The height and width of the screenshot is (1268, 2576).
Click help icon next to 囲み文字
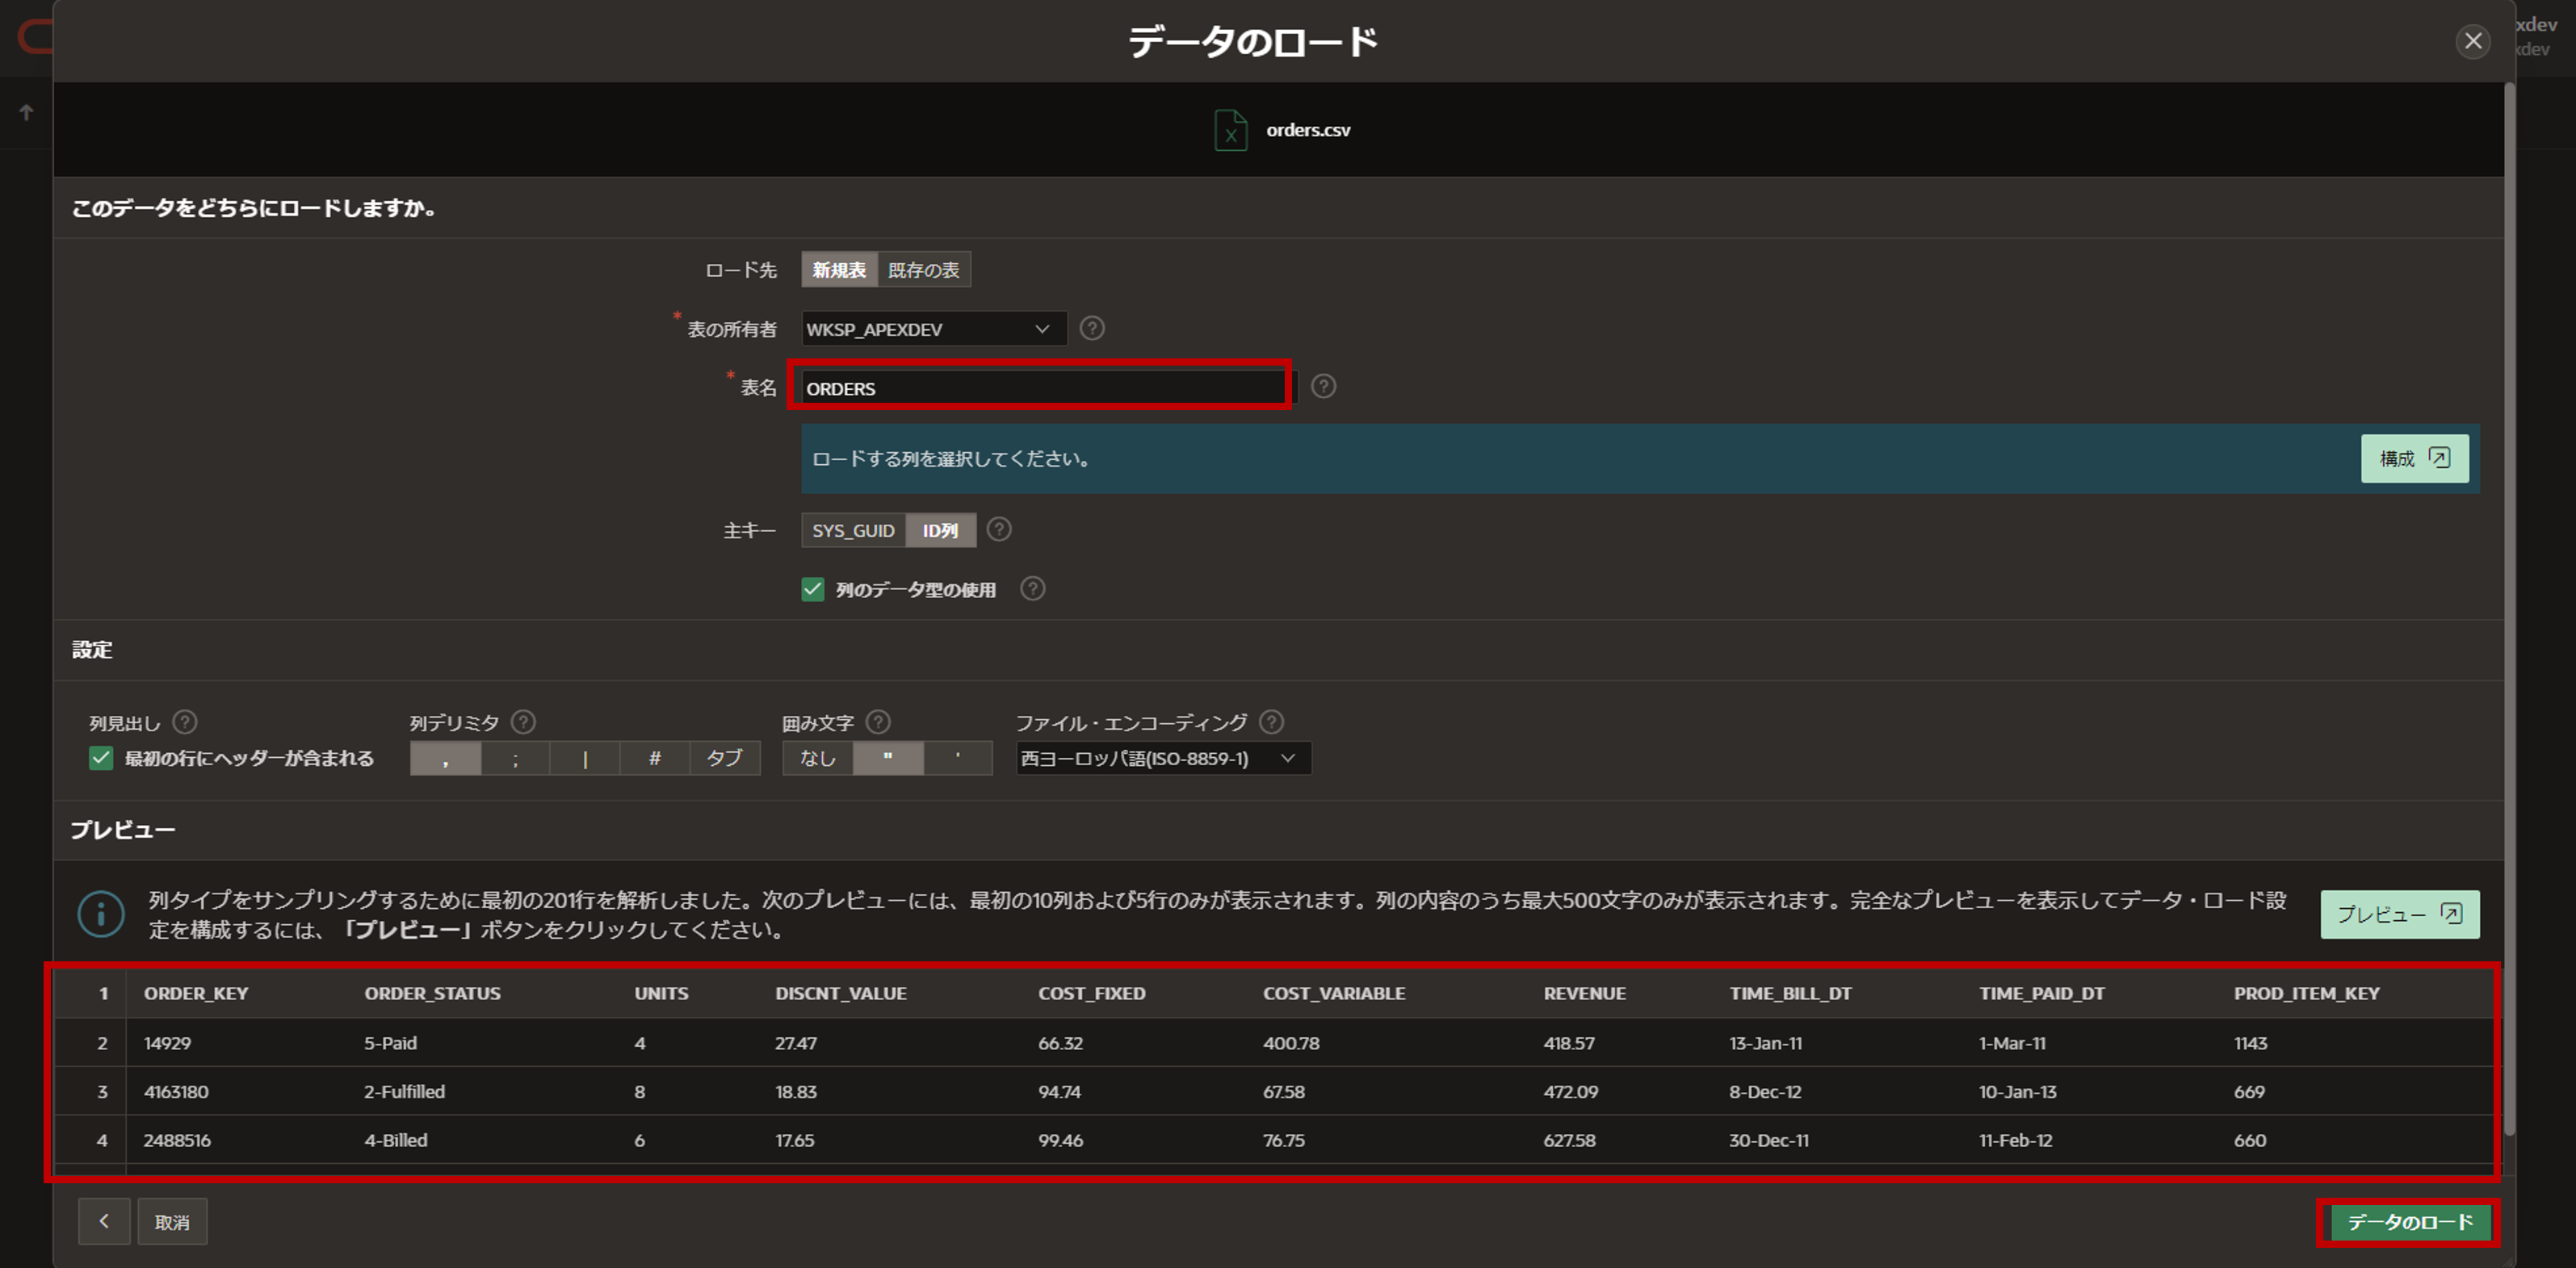pos(878,722)
